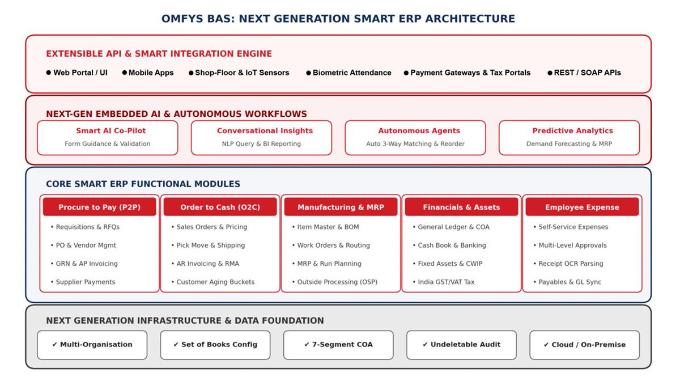This screenshot has width=680, height=377.
Task: Select the Cloud / On-Premise box
Action: pyautogui.click(x=585, y=345)
